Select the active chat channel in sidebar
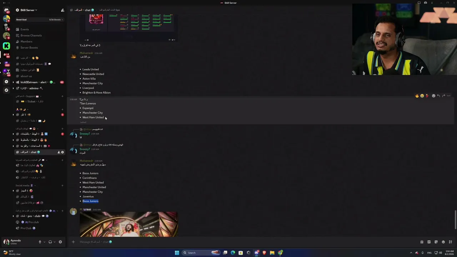The image size is (457, 257). [x=39, y=152]
